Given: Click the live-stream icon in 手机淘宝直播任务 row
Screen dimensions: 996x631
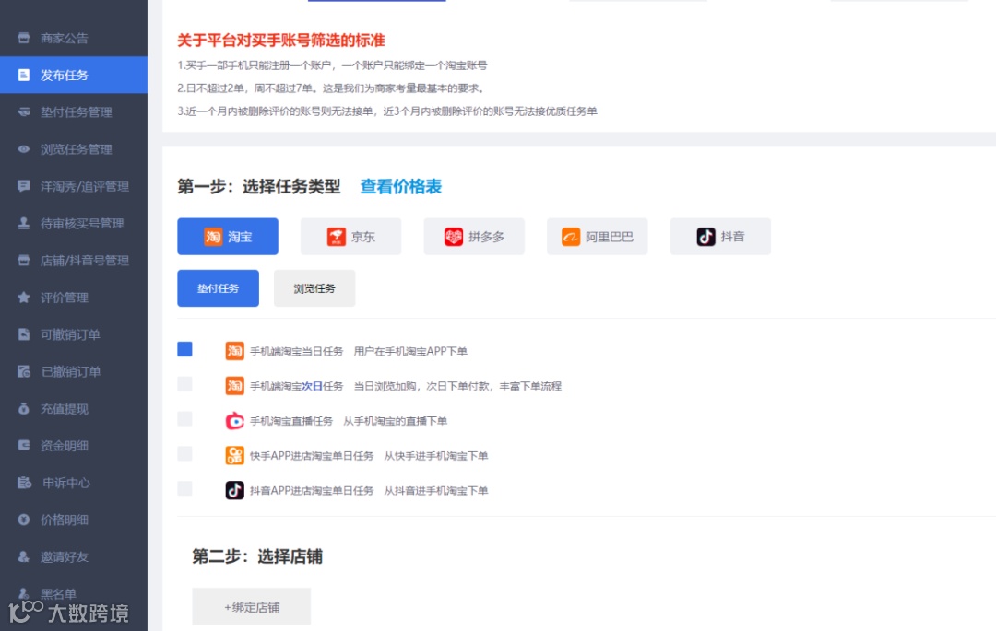Looking at the screenshot, I should tap(234, 420).
